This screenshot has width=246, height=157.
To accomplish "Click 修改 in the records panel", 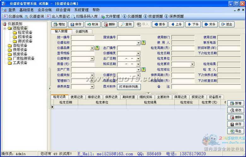I will (236, 110).
